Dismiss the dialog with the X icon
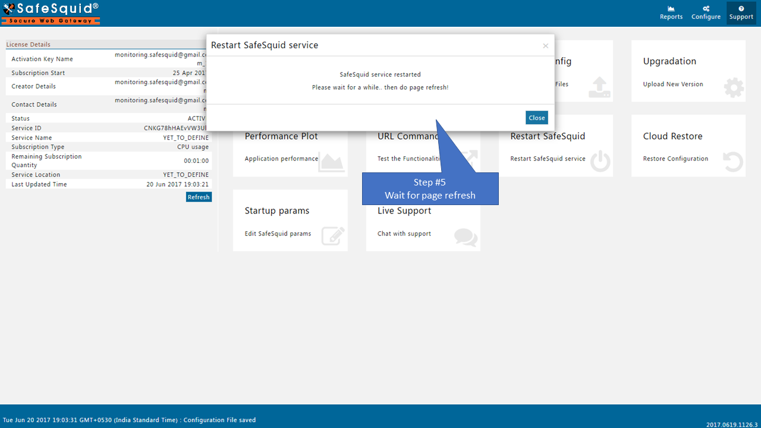The height and width of the screenshot is (428, 761). coord(545,46)
